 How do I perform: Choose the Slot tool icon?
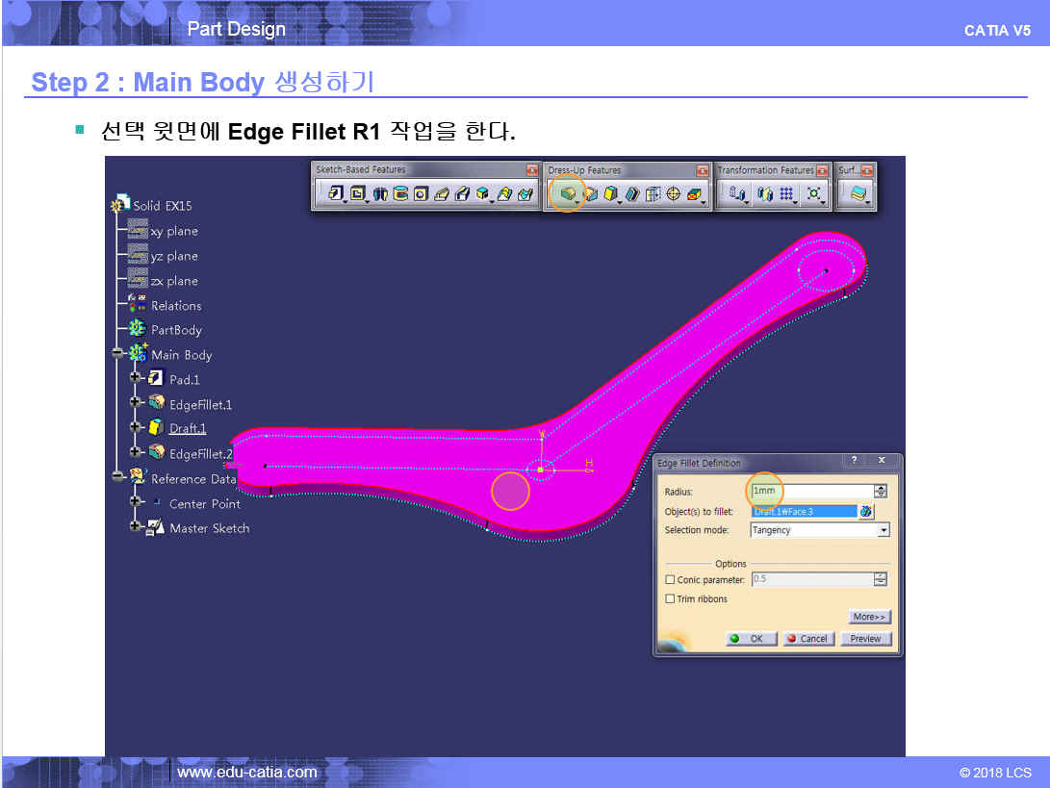point(462,194)
